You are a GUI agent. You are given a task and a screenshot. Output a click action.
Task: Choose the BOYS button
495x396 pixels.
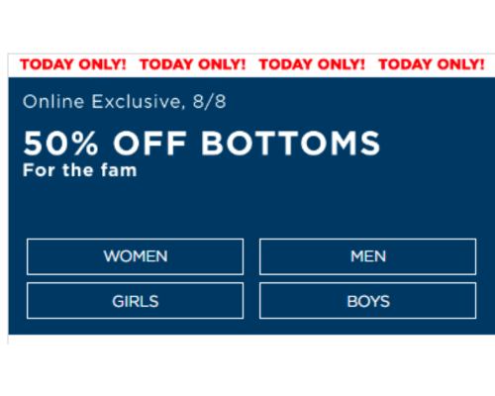point(367,301)
